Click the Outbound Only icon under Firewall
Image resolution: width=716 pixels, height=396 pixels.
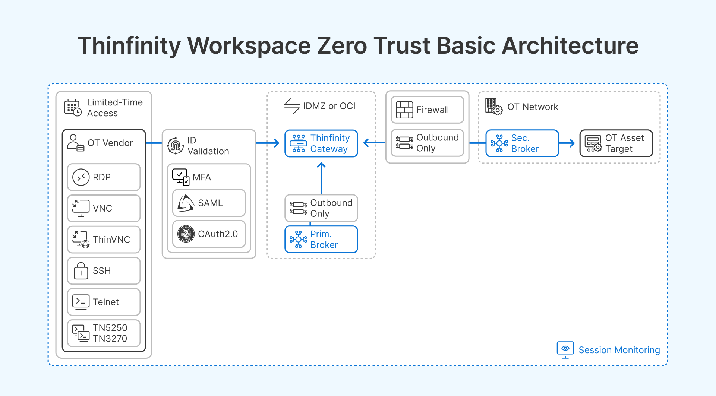point(404,143)
